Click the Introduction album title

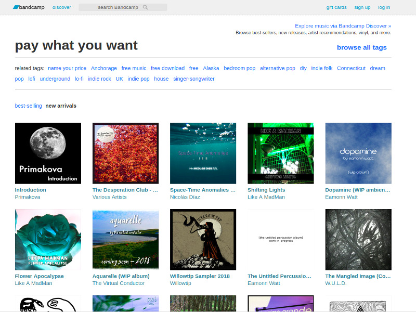[31, 190]
